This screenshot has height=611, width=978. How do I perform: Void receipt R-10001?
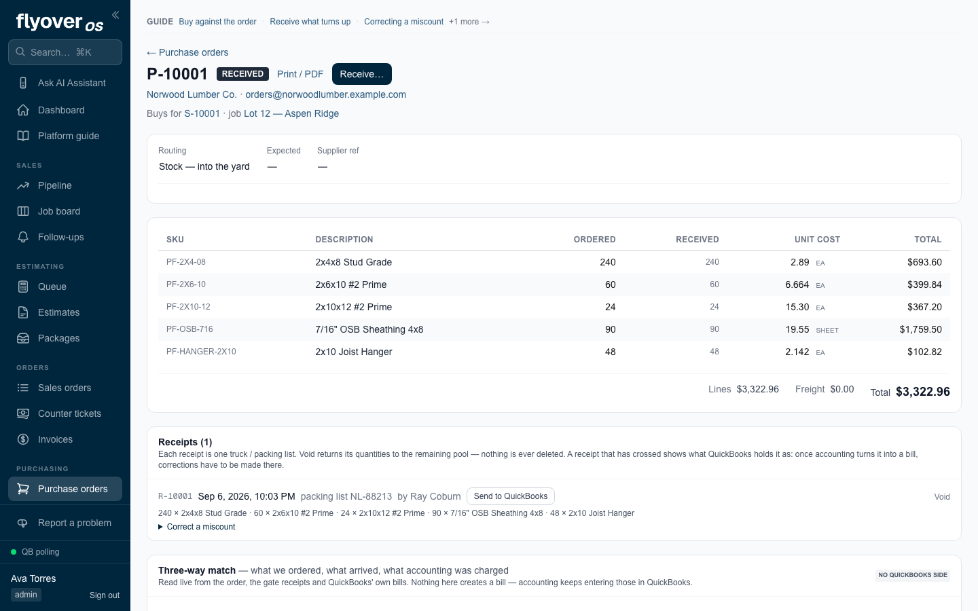(942, 497)
